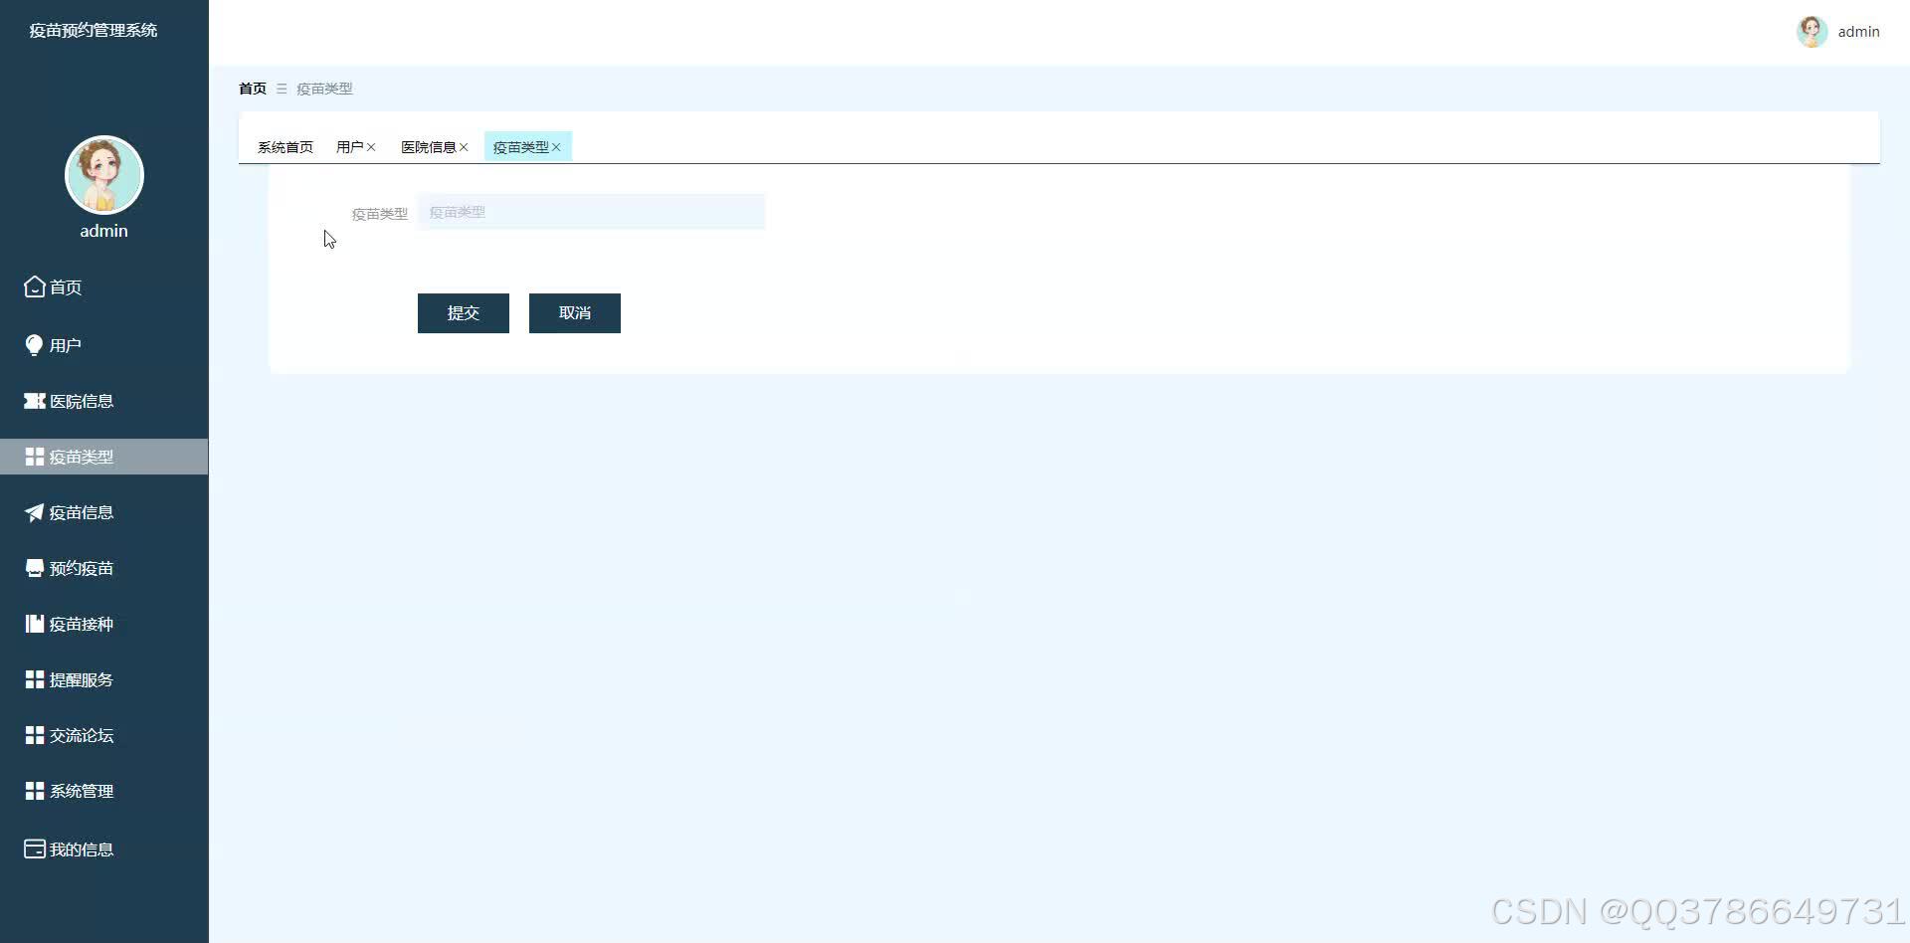Open 疫苗接种 in the sidebar menu

tap(104, 624)
